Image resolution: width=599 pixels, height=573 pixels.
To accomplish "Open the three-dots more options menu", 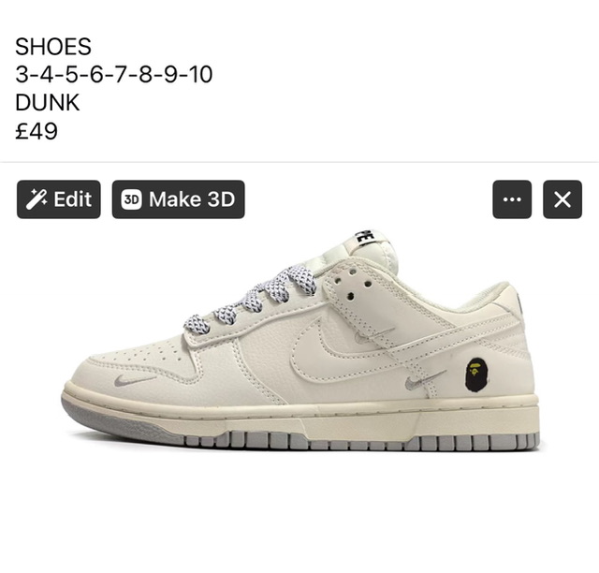I will [x=512, y=199].
